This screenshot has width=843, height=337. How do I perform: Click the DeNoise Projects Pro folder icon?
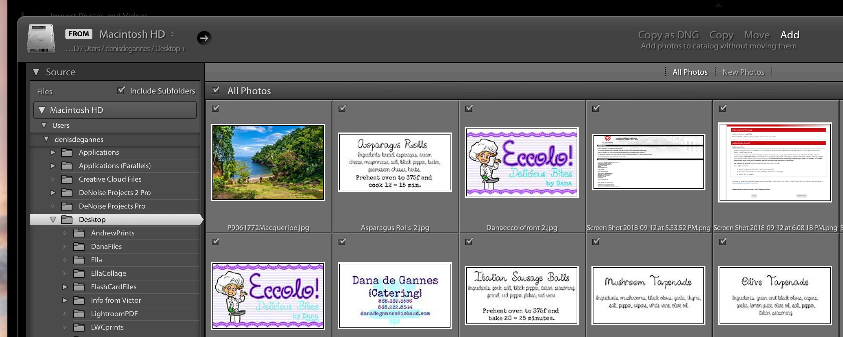pyautogui.click(x=67, y=206)
